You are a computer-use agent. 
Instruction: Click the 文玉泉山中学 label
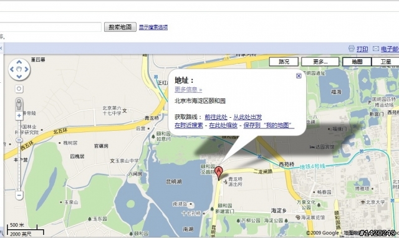click(125, 161)
